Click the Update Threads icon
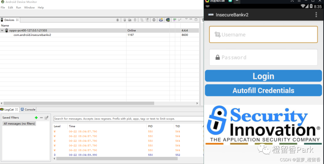This screenshot has height=164, width=324. (x=142, y=20)
